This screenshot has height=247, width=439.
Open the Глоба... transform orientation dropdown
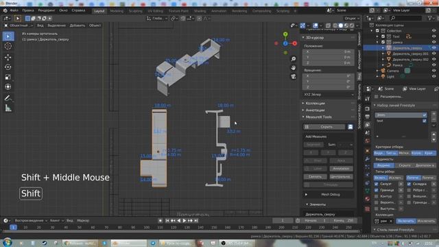(x=157, y=19)
